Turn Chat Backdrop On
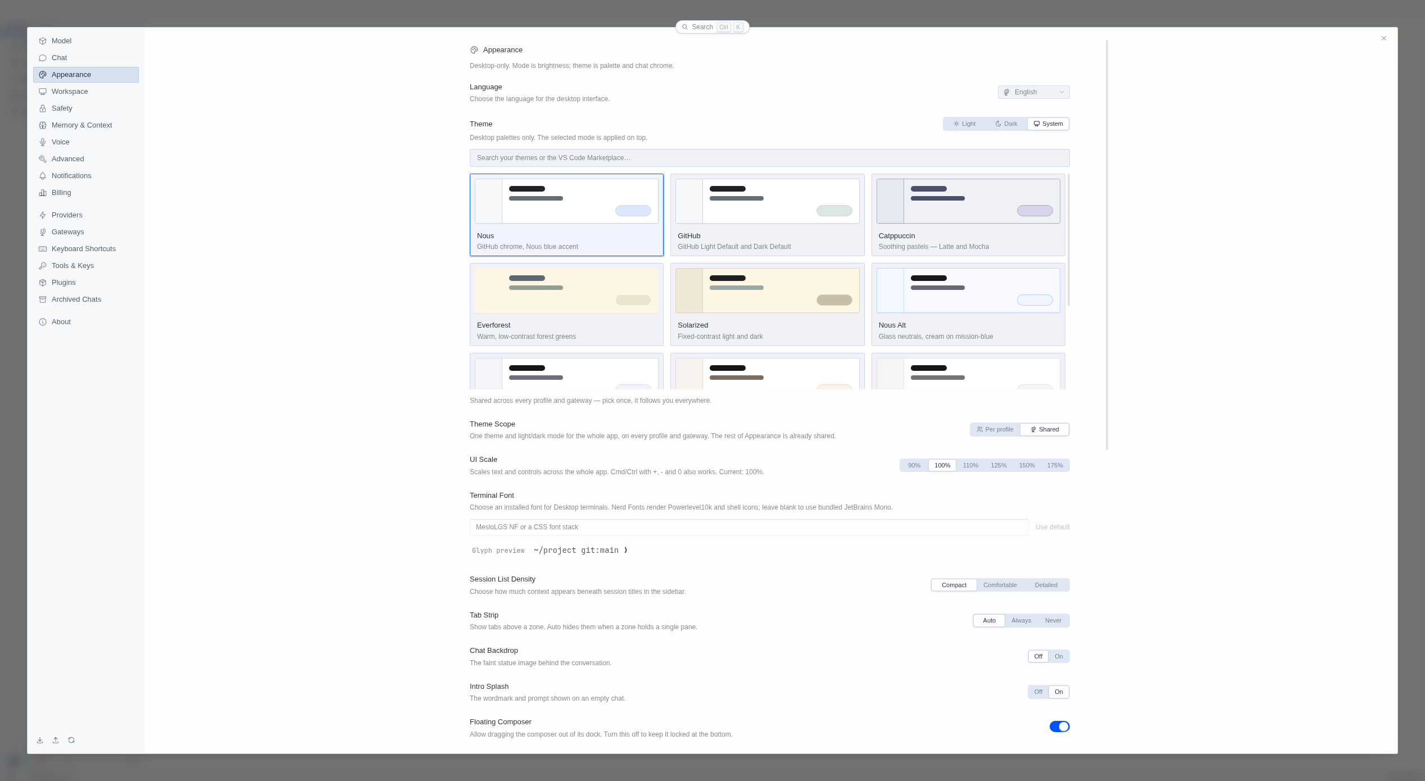Screen dimensions: 1425x781 (x=1059, y=656)
